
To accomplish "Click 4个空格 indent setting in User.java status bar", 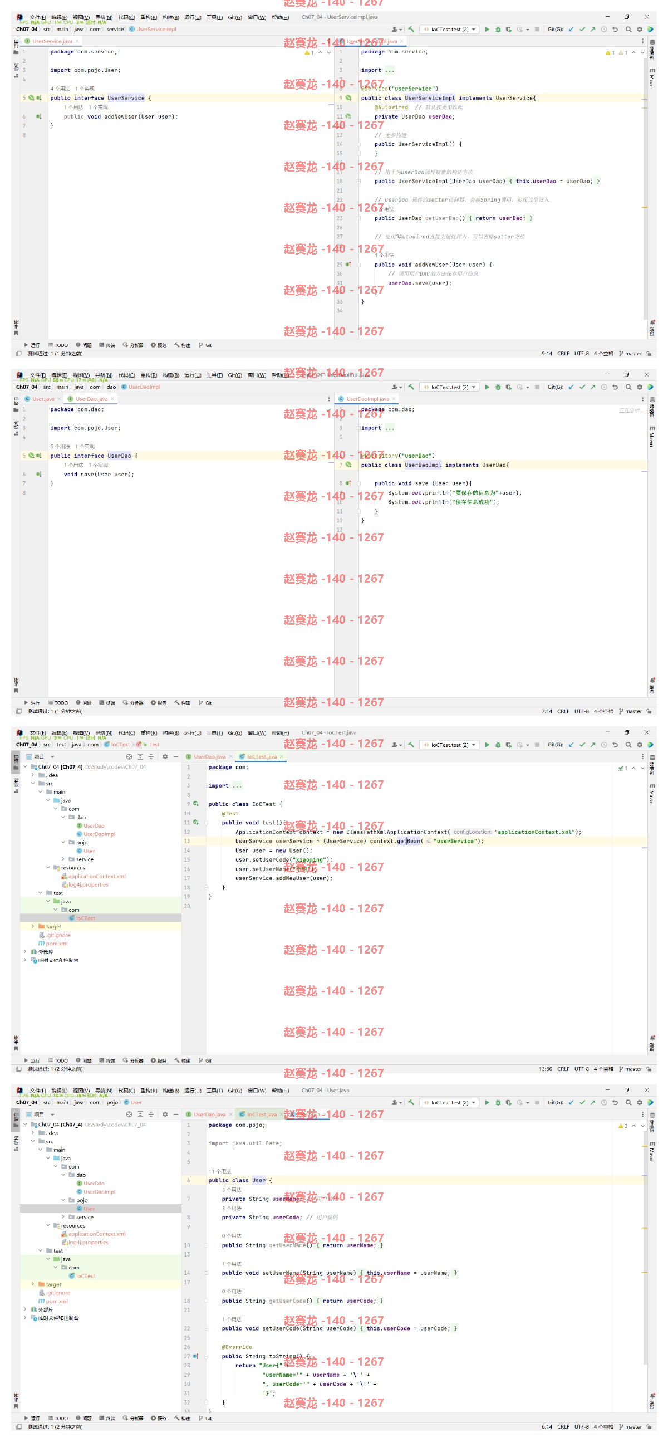I will tap(603, 1427).
